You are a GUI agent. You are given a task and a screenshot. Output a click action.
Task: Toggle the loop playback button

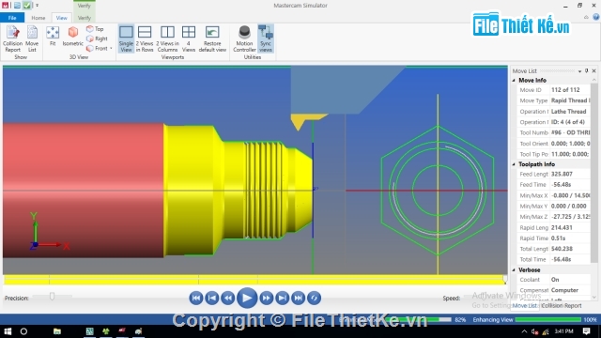[x=314, y=298]
